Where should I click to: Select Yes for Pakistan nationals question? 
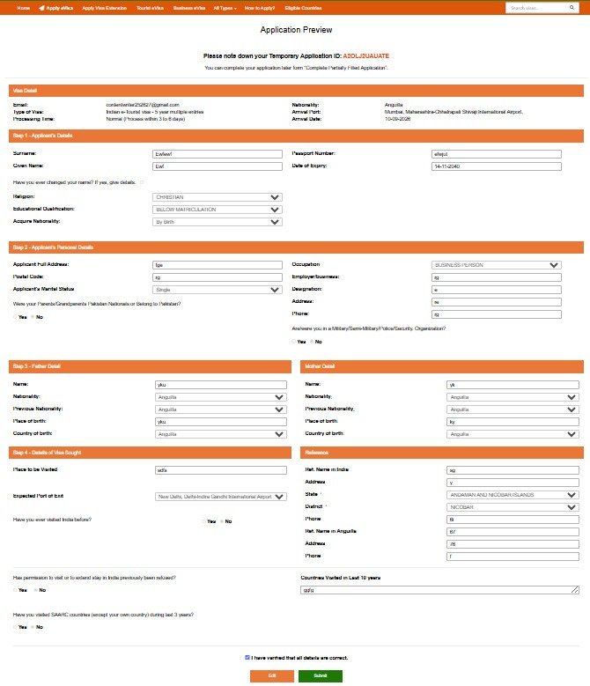(x=15, y=317)
